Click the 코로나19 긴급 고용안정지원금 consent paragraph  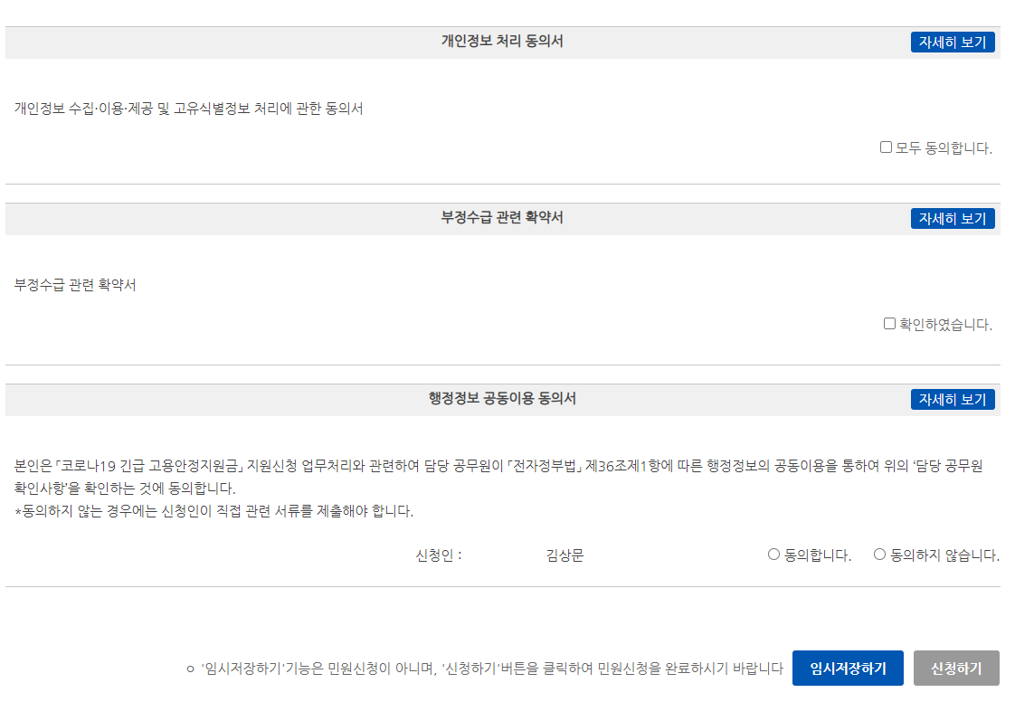498,477
